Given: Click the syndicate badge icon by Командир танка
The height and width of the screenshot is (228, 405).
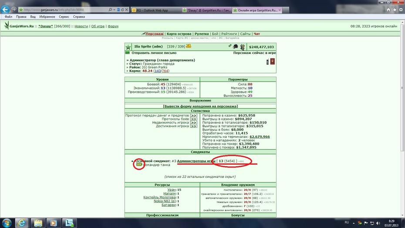Looking at the screenshot, I should (x=139, y=164).
